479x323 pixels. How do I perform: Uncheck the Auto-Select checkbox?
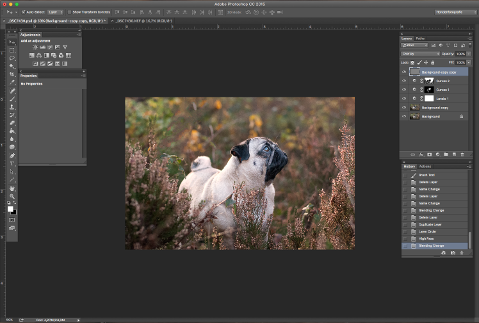click(23, 12)
